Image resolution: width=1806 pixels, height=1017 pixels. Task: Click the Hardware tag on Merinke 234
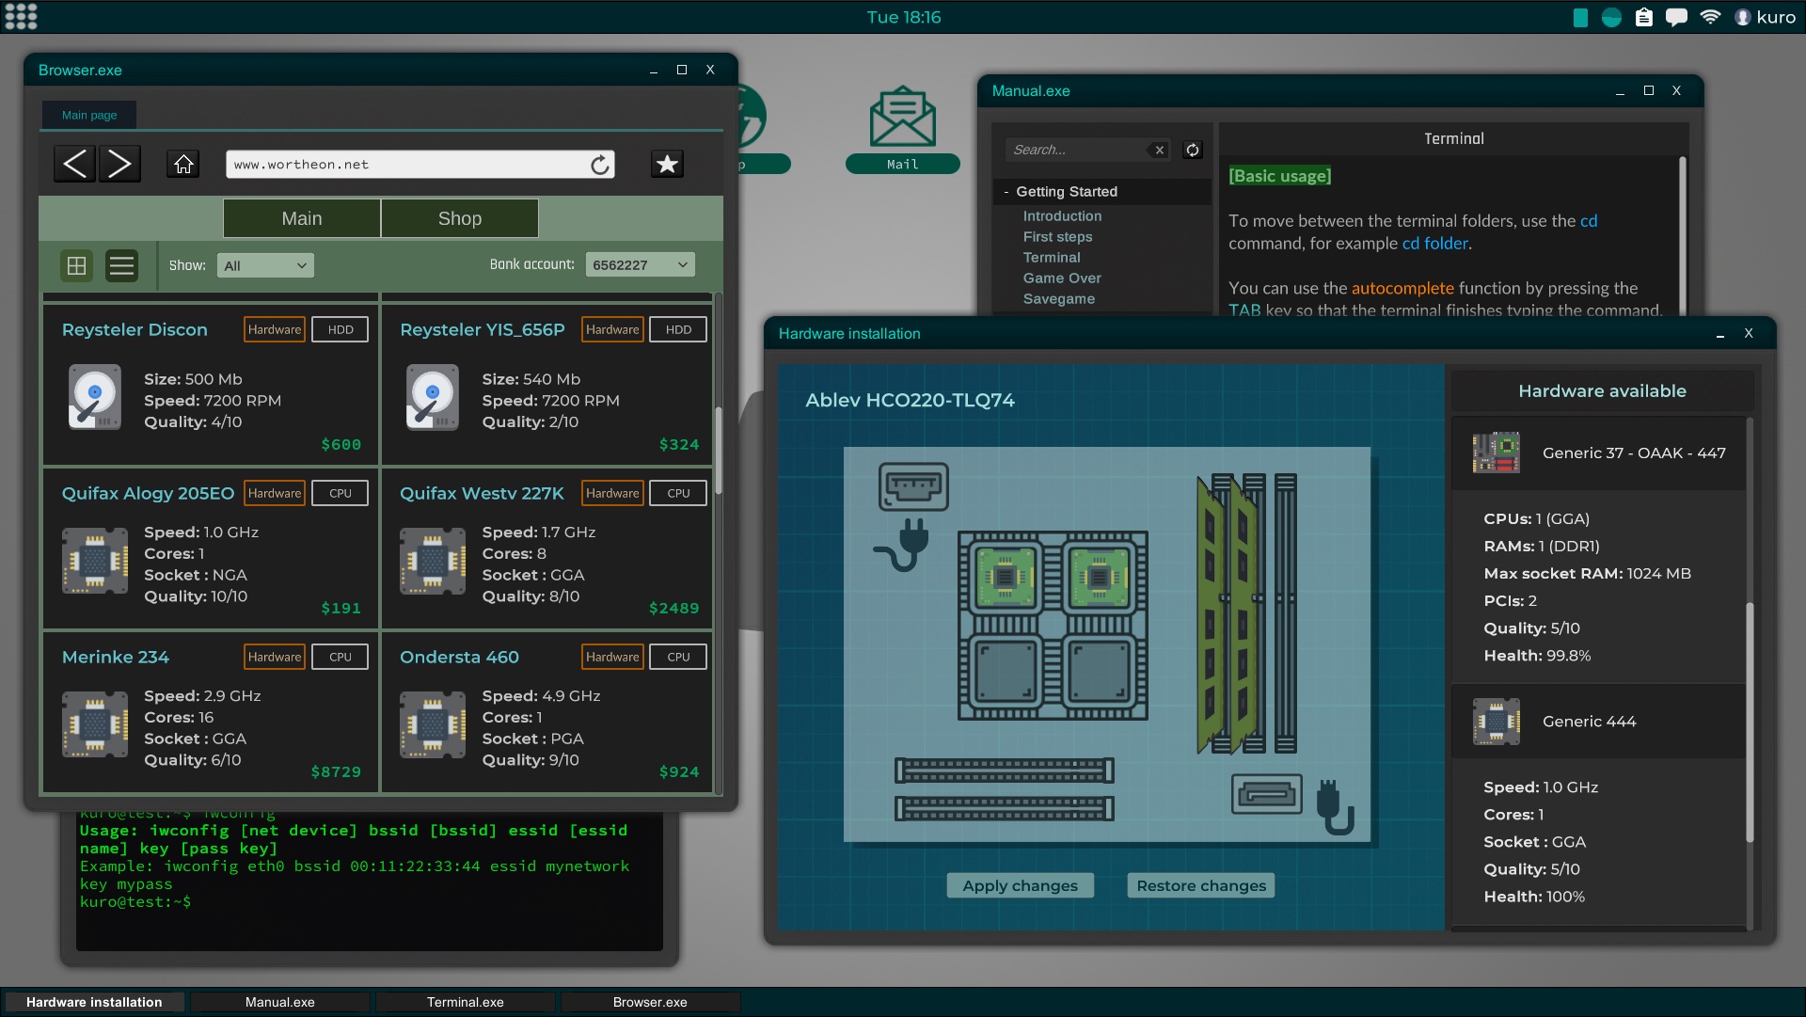tap(274, 656)
